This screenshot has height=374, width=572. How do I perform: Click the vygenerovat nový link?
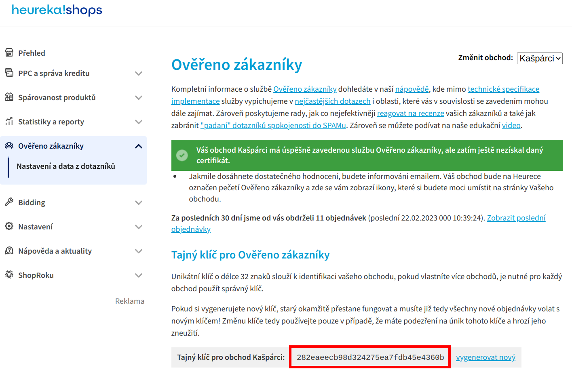(x=485, y=357)
